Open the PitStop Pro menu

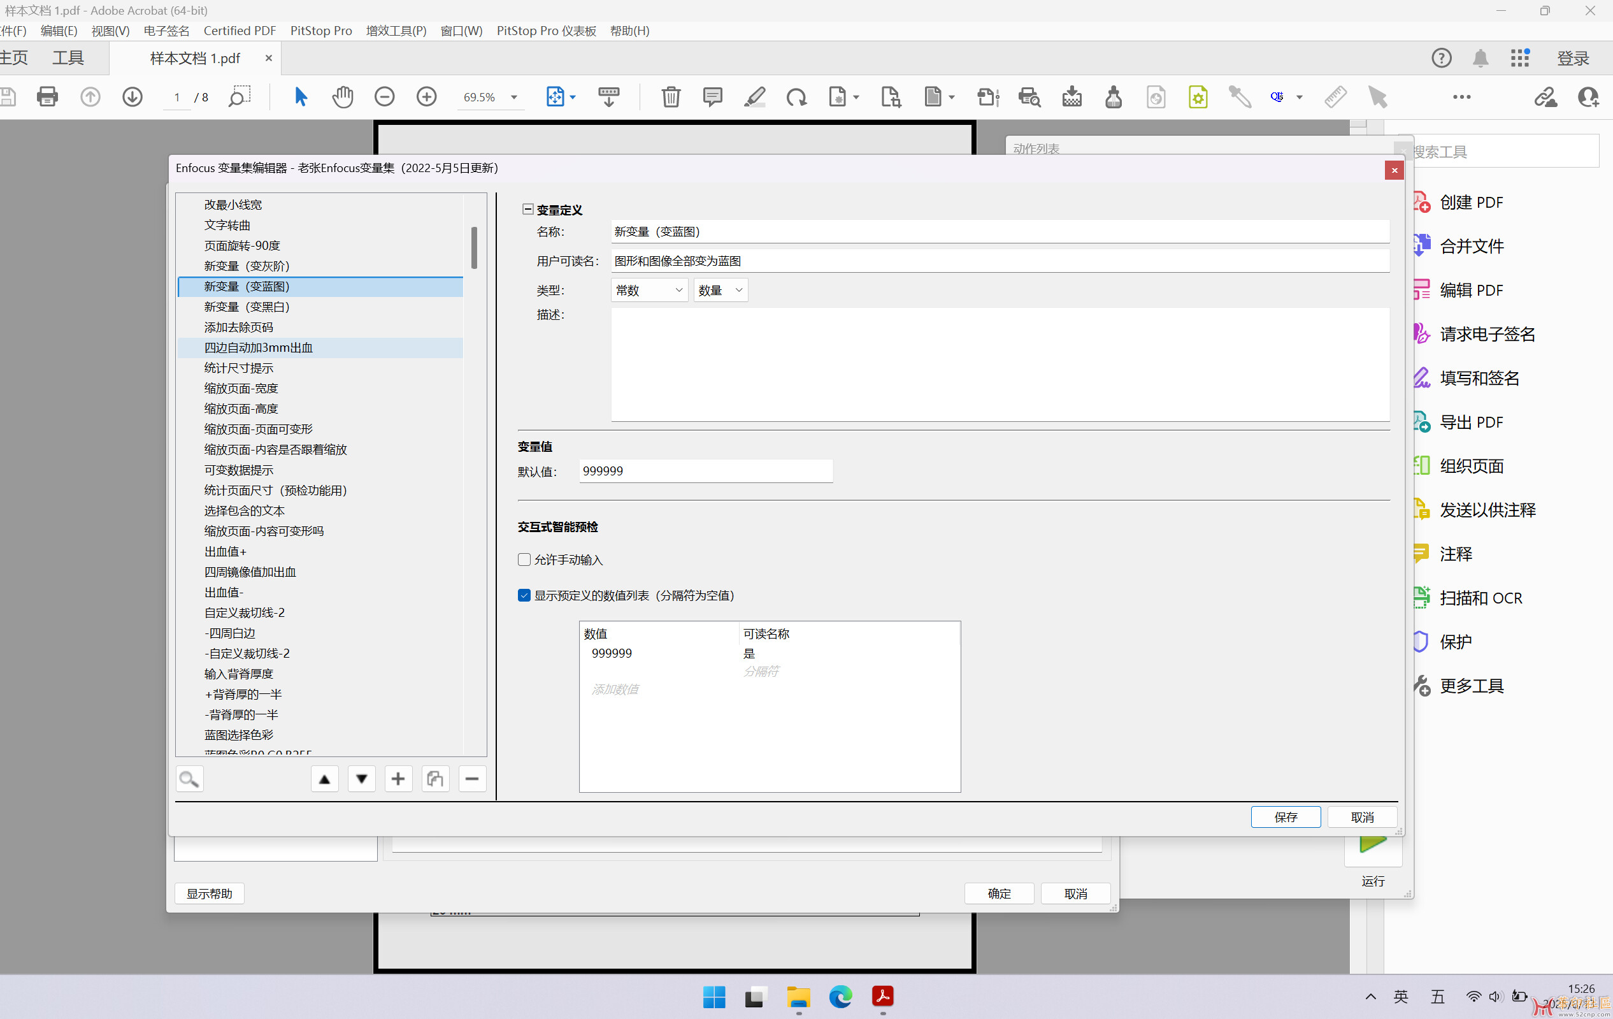pos(321,31)
